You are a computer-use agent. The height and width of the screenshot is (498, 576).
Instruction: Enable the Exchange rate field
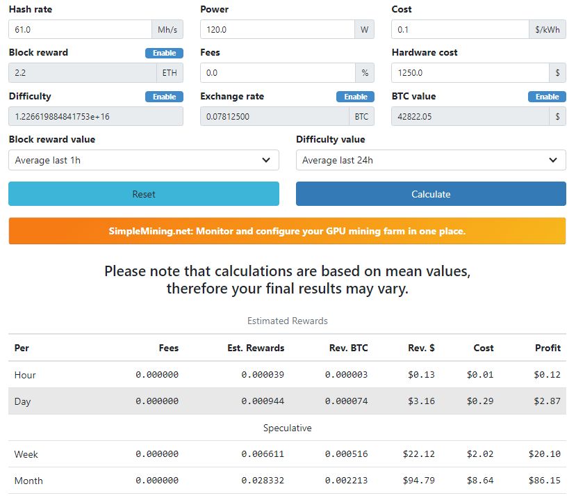click(x=355, y=97)
